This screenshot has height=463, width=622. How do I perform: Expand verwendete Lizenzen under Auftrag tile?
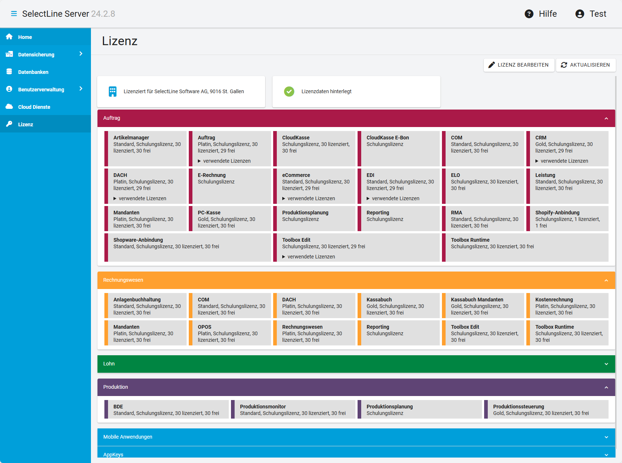(x=224, y=161)
